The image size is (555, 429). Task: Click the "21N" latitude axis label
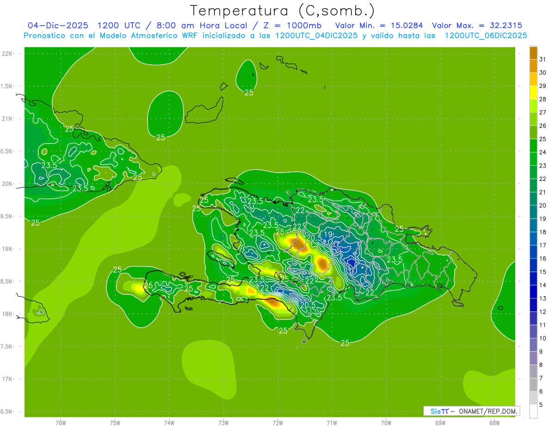[x=7, y=118]
